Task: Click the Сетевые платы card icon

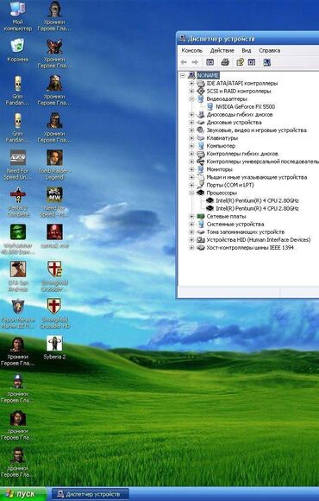Action: pyautogui.click(x=200, y=216)
